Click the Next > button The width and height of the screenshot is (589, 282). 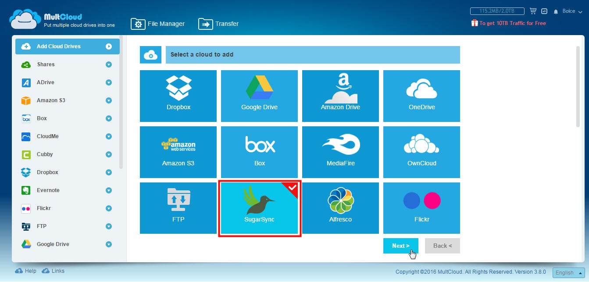click(x=401, y=246)
